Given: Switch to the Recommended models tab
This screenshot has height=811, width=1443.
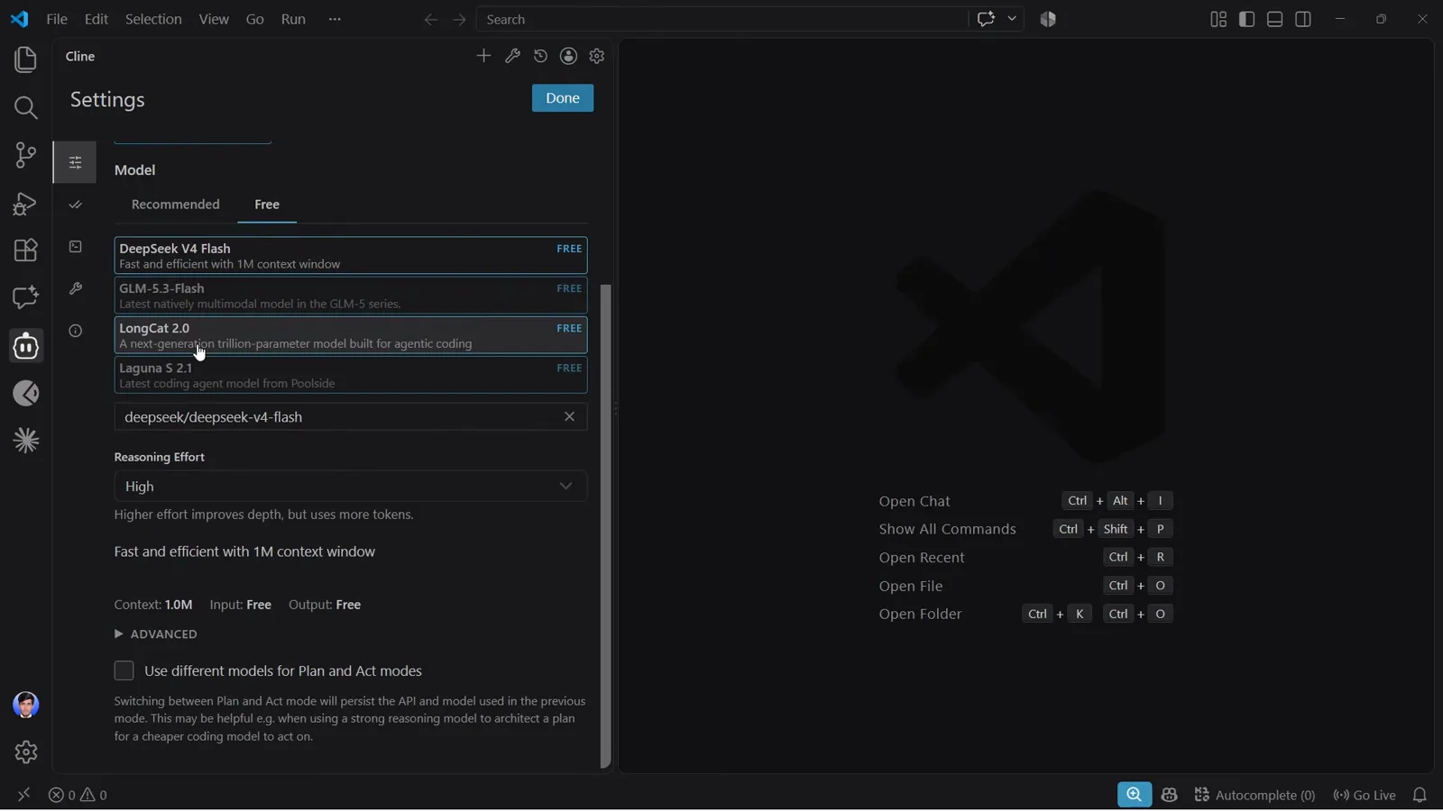Looking at the screenshot, I should (176, 205).
